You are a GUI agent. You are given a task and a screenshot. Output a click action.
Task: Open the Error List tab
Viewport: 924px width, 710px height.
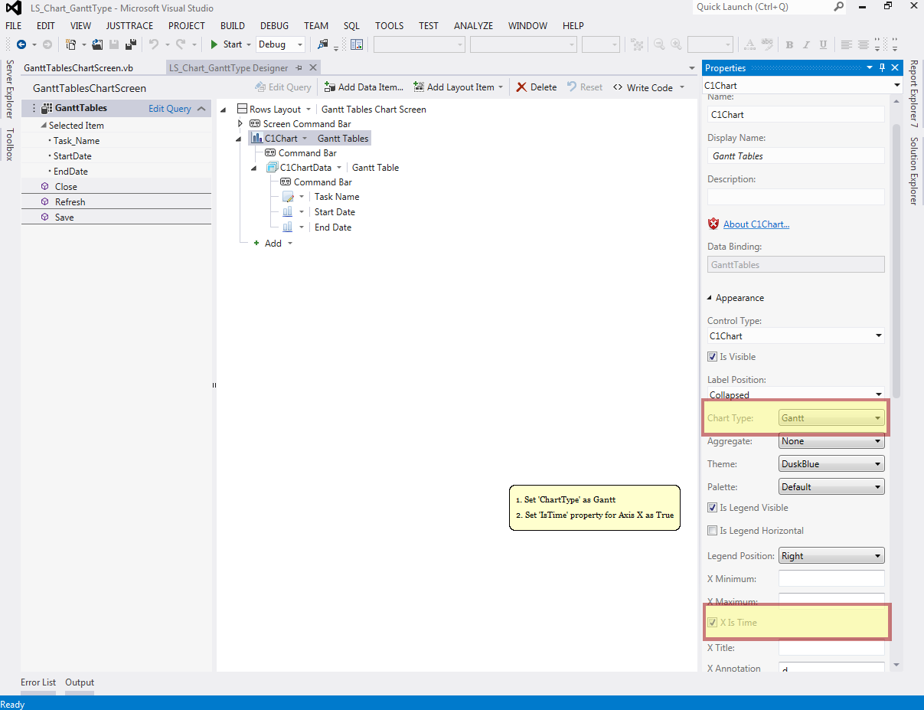click(x=38, y=682)
